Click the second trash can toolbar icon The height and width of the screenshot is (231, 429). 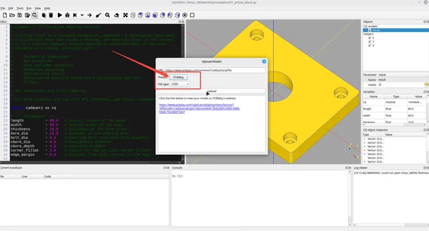pos(51,15)
